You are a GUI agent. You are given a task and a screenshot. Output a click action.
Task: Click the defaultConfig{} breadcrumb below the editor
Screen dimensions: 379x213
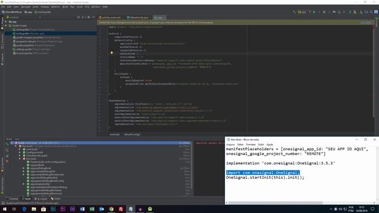coord(132,134)
